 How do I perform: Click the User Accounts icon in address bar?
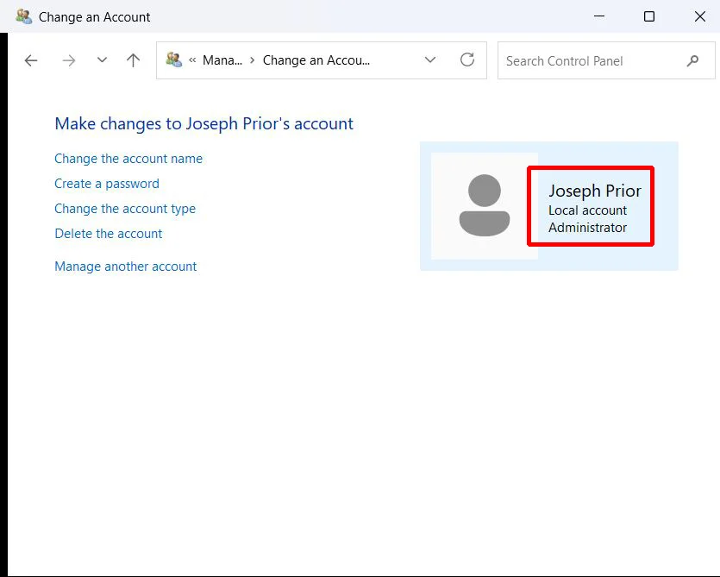[174, 60]
